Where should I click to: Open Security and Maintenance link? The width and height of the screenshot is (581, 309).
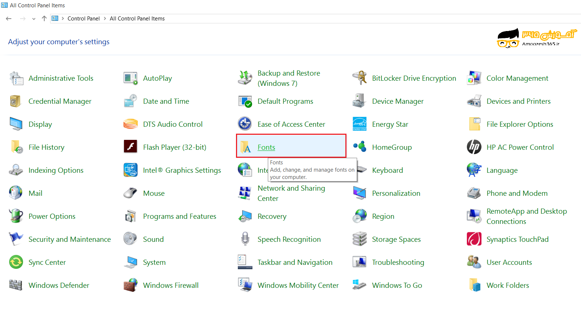tap(70, 239)
